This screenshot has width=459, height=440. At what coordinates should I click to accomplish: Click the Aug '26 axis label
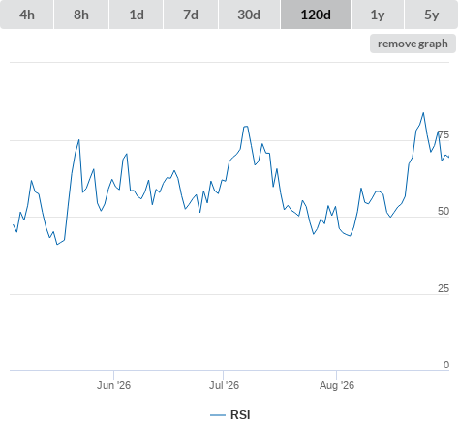click(x=337, y=385)
